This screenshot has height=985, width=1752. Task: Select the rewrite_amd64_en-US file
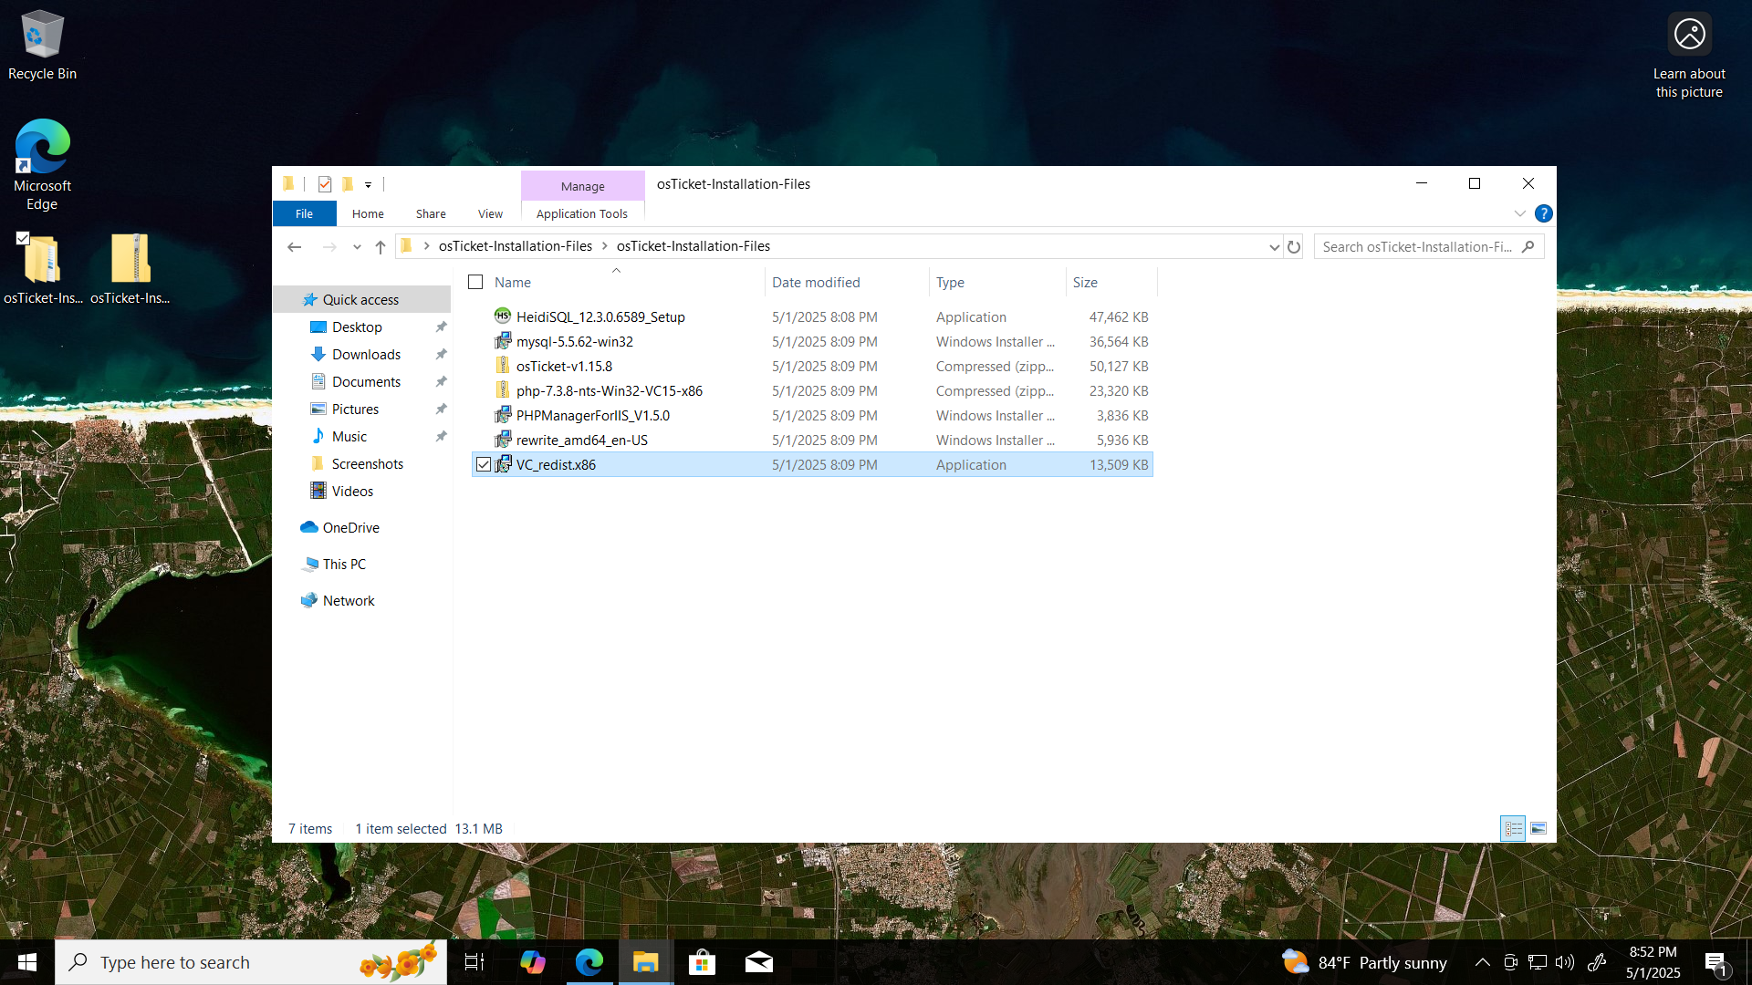pos(581,440)
